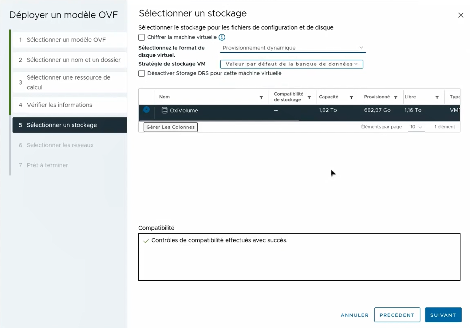The image size is (470, 328).
Task: Click the Libre column filter icon
Action: click(x=437, y=97)
